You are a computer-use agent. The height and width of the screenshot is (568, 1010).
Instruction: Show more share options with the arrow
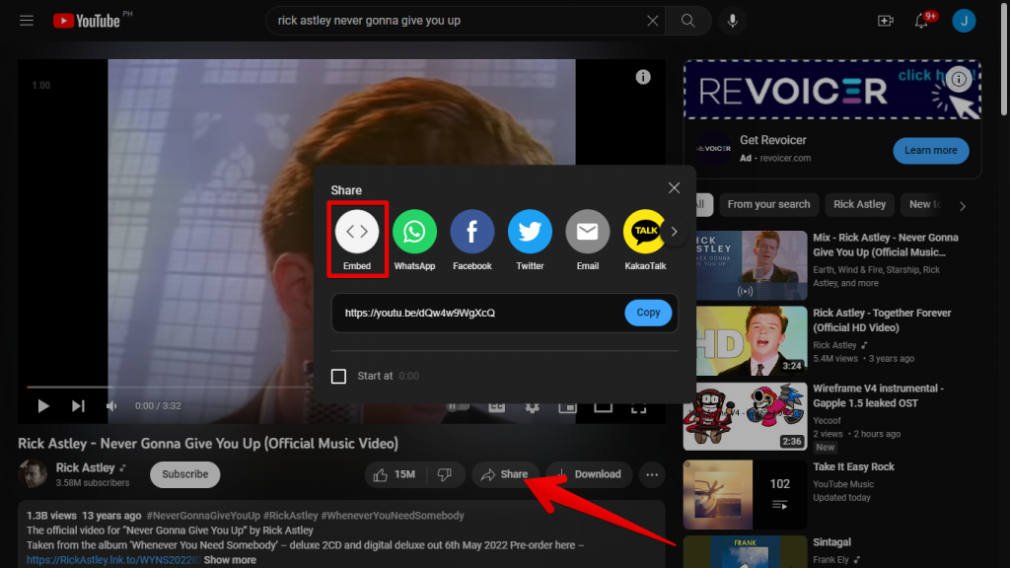[x=674, y=232]
